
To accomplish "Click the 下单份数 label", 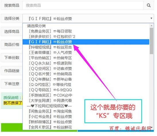I will pos(12,58).
